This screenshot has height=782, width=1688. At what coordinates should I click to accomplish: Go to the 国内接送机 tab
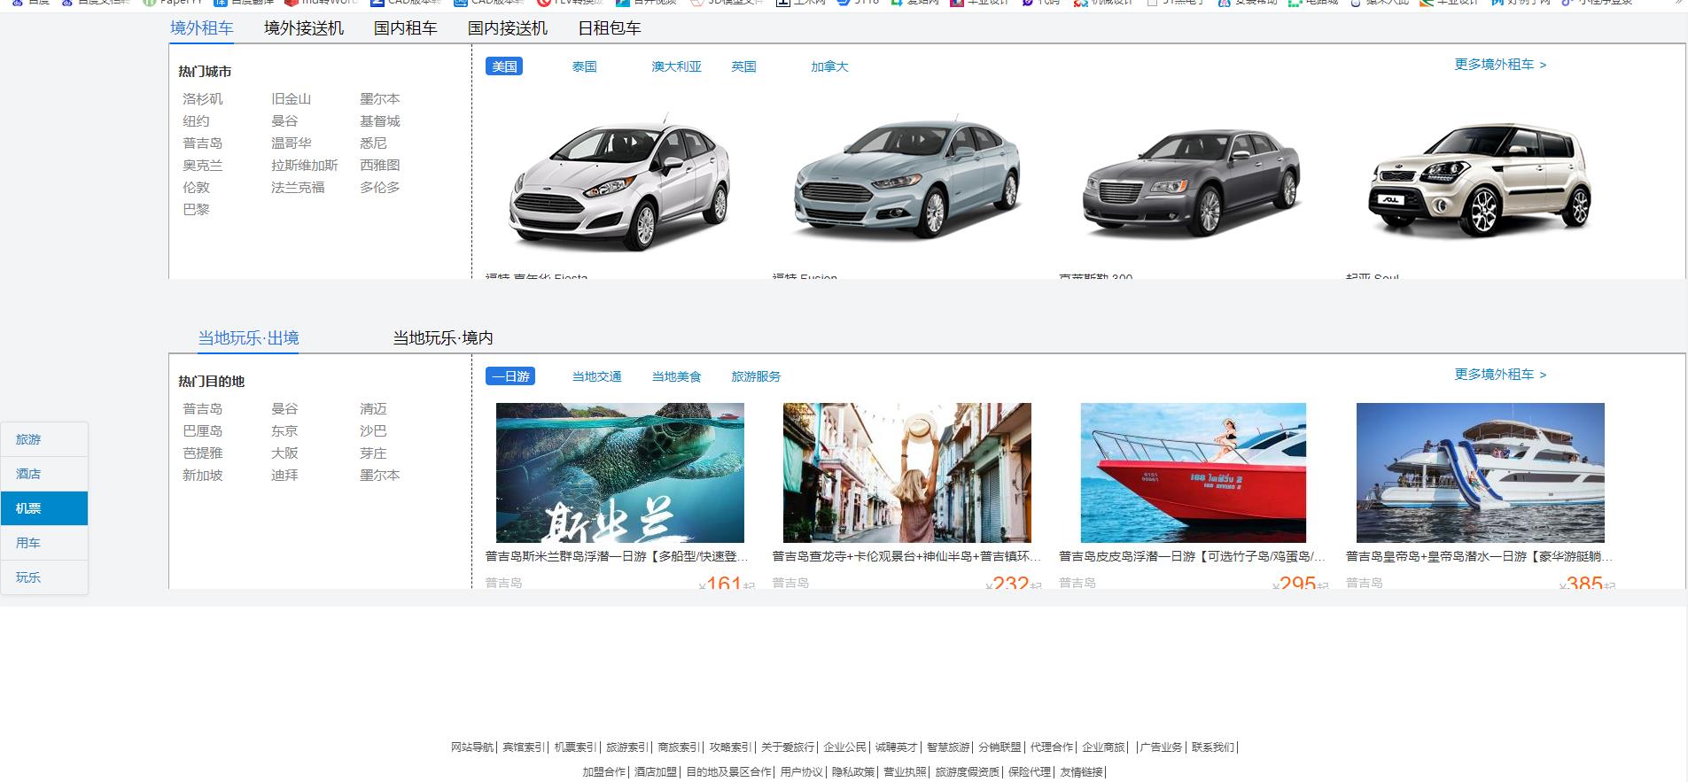pyautogui.click(x=508, y=28)
